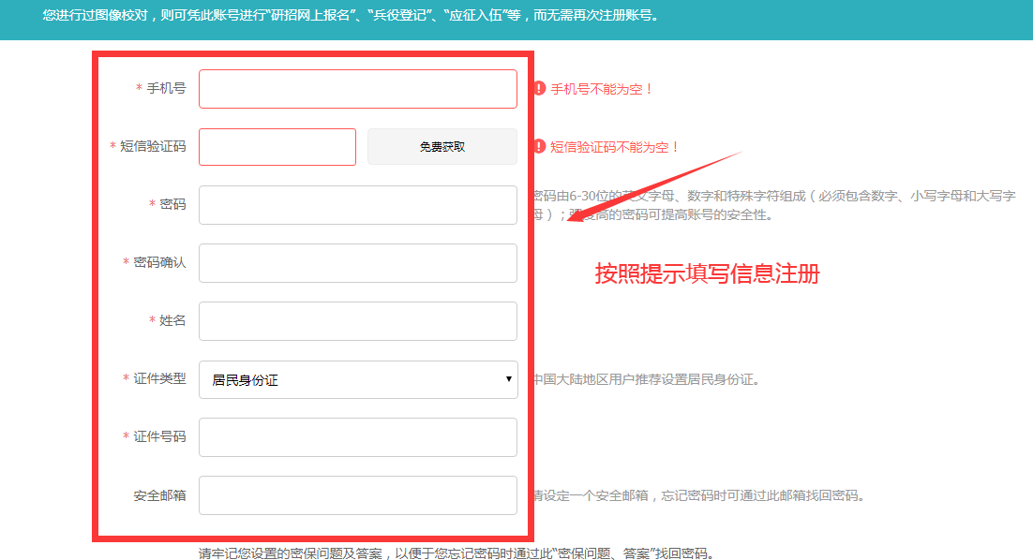Click the 证件类型 field label
Screen dimensions: 1033x560
(159, 378)
